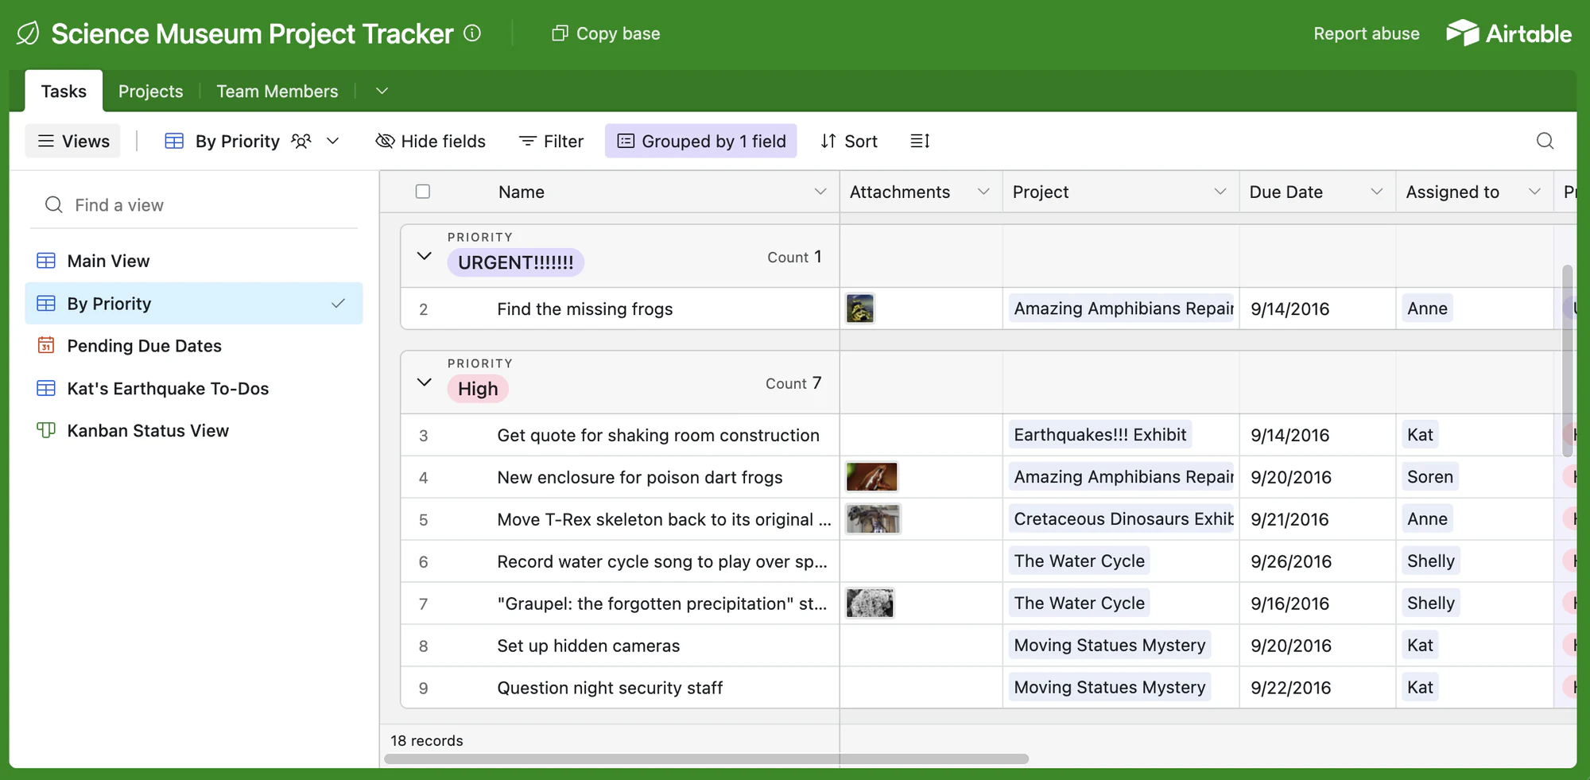
Task: Click the Report abuse link
Action: tap(1366, 33)
